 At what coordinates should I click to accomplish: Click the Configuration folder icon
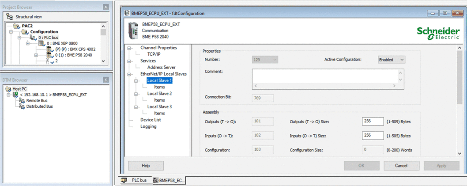(24, 32)
